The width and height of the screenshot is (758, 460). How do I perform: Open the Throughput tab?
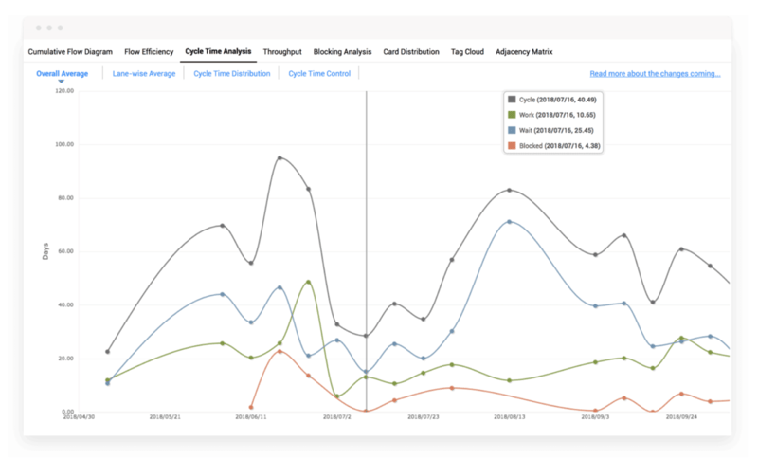point(282,52)
